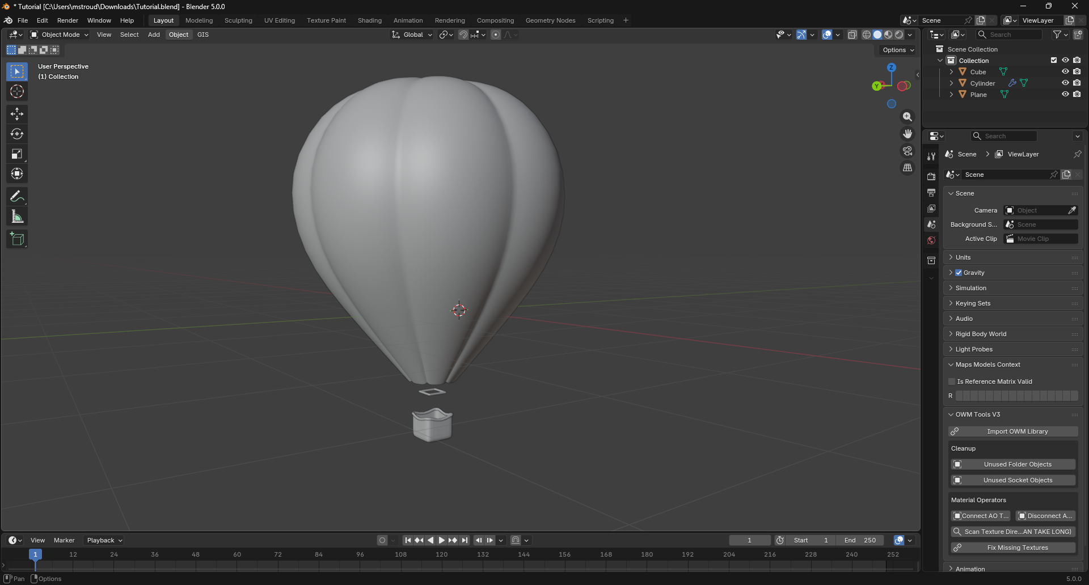Viewport: 1089px width, 585px height.
Task: Select the Rotate tool in the toolbar
Action: click(x=17, y=134)
